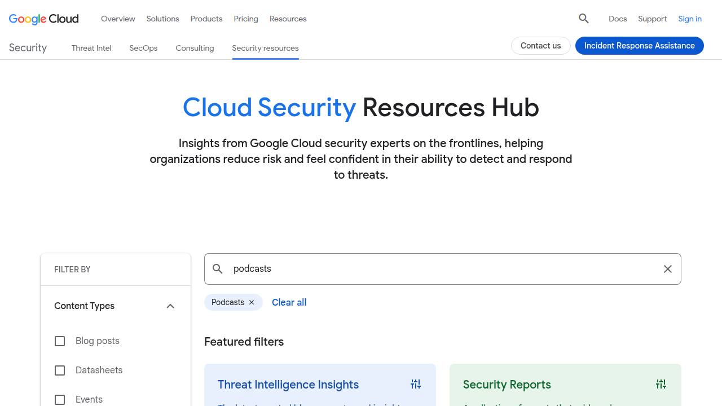Select the Security resources tab

(265, 48)
